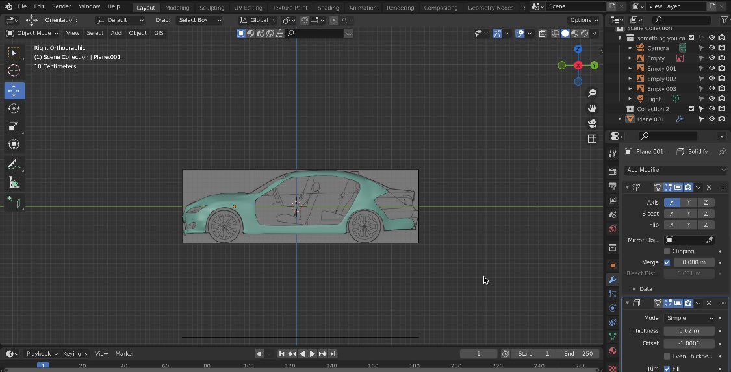Toggle camera view icon
This screenshot has height=372, width=731.
tap(592, 124)
